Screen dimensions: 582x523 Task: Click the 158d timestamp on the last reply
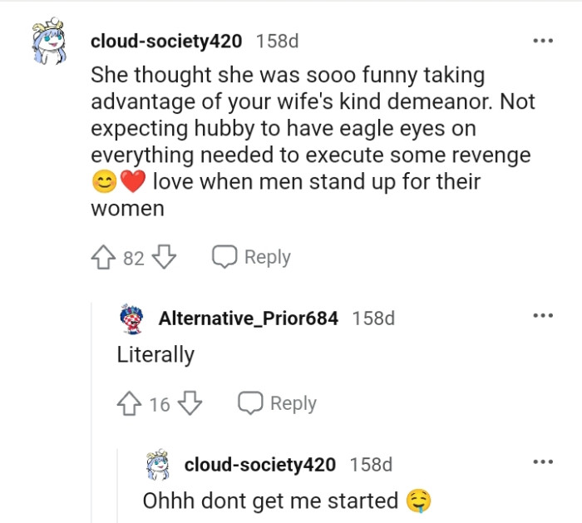click(372, 465)
